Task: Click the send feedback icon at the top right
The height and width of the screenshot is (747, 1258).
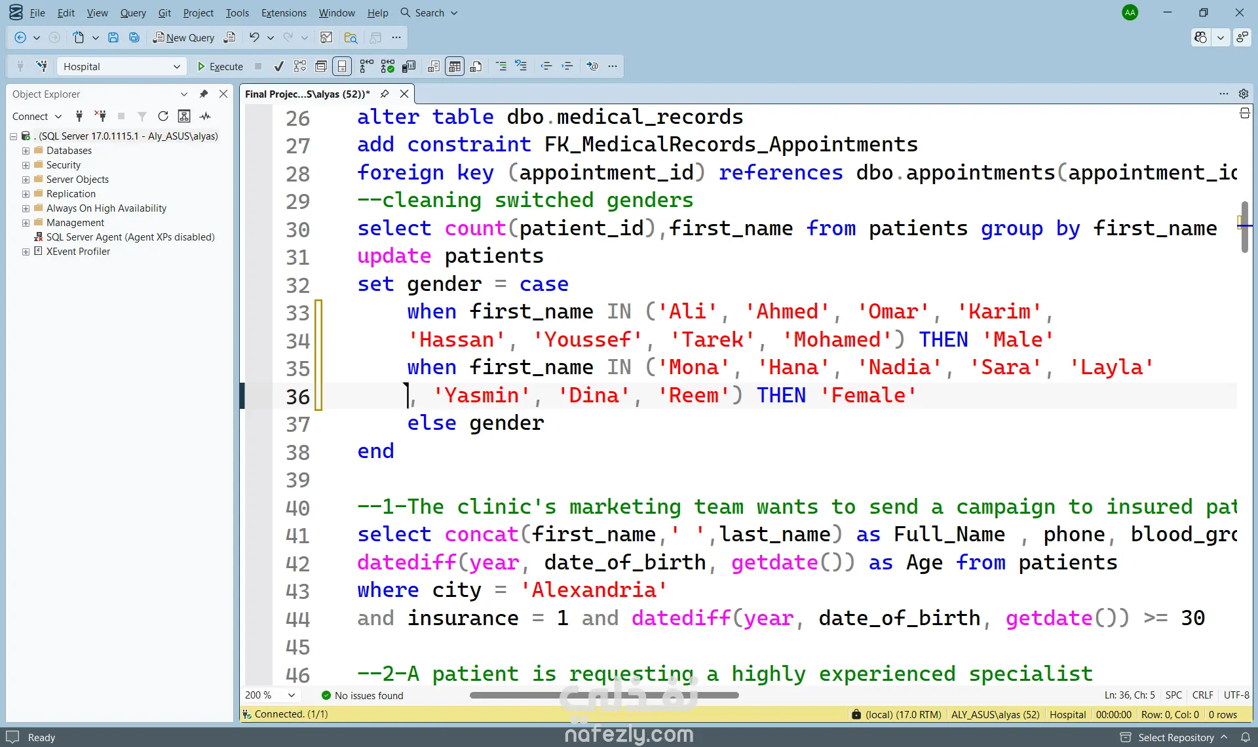Action: [x=1242, y=37]
